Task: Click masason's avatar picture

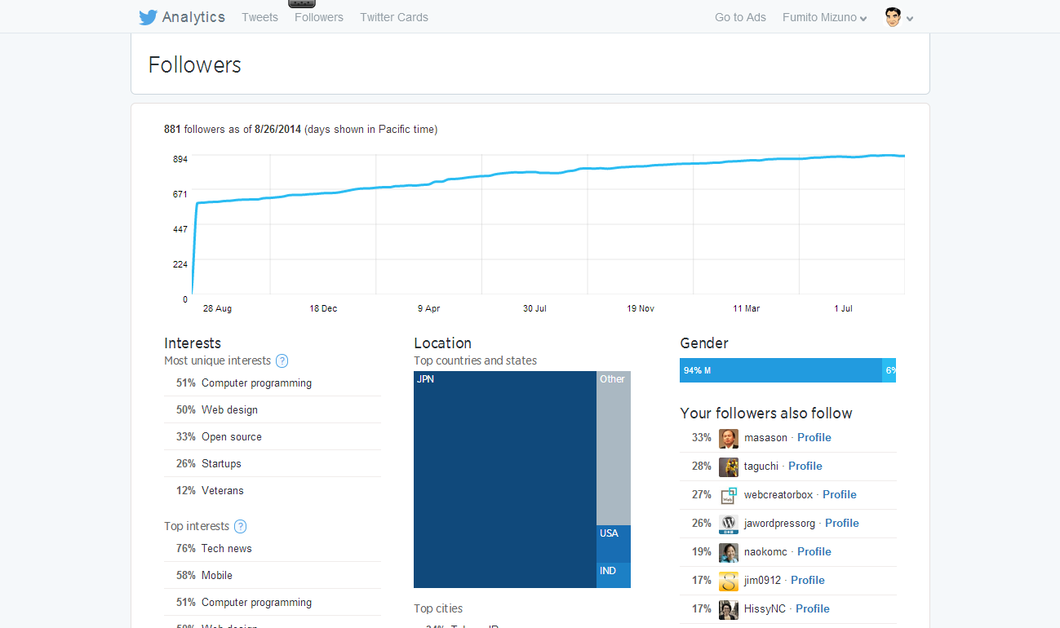Action: (729, 438)
